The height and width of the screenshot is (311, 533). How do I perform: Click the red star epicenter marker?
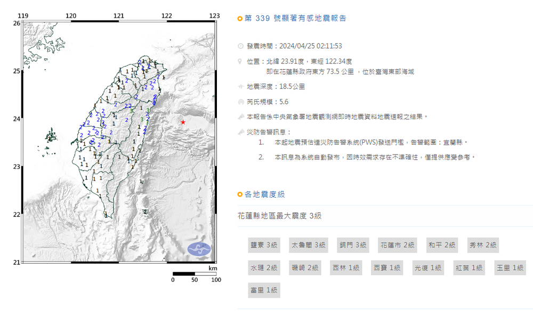(182, 121)
